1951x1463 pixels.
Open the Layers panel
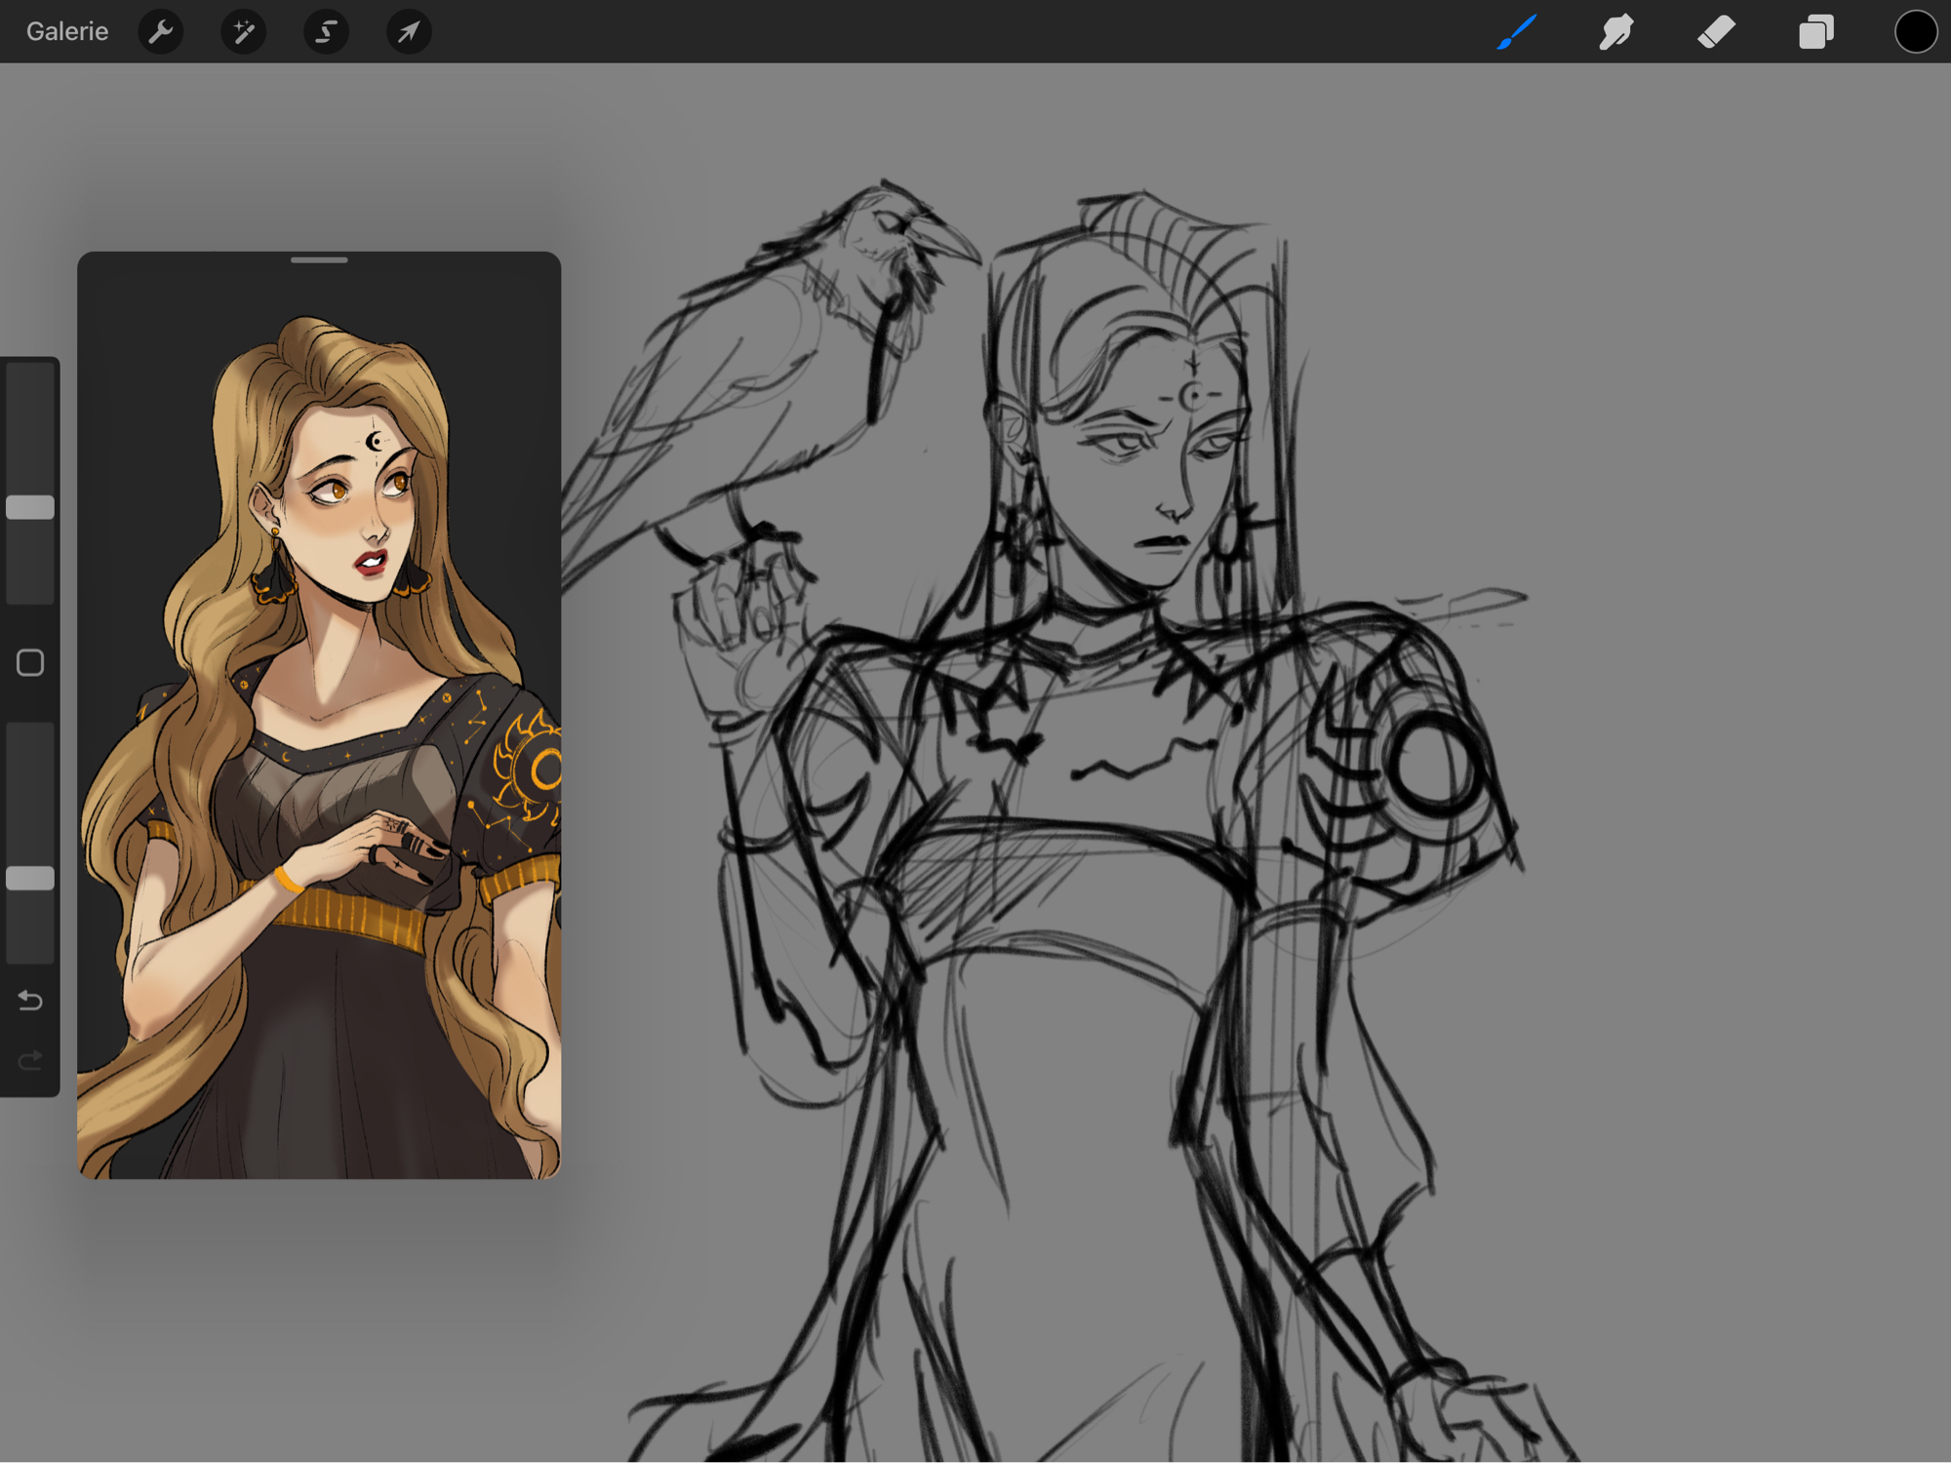(1815, 32)
